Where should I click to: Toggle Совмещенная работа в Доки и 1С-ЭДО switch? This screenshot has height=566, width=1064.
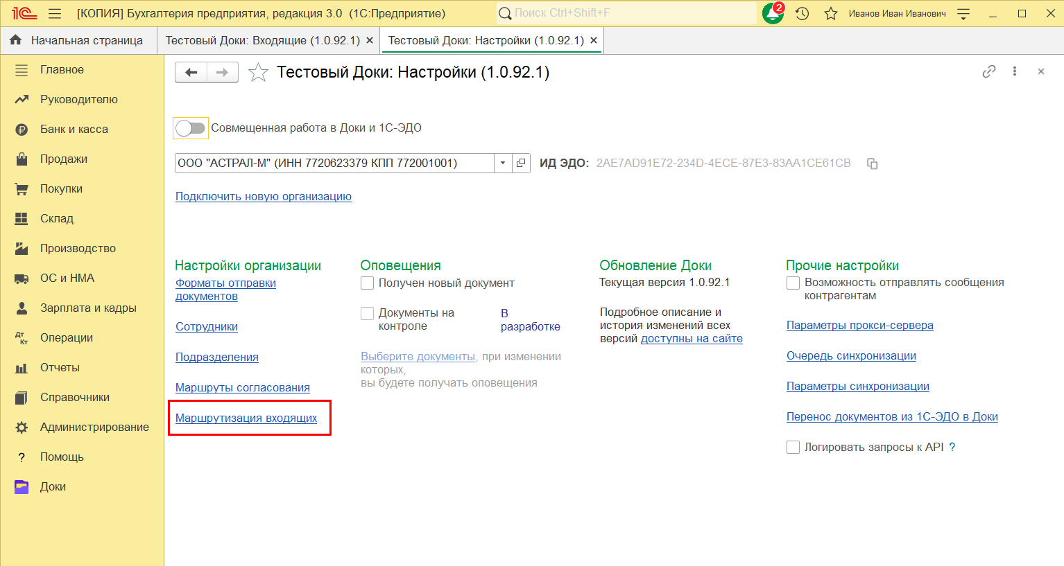(x=190, y=128)
